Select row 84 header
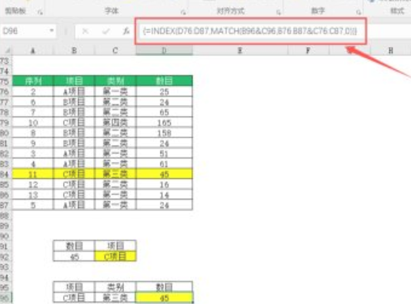The width and height of the screenshot is (411, 304). click(x=5, y=174)
